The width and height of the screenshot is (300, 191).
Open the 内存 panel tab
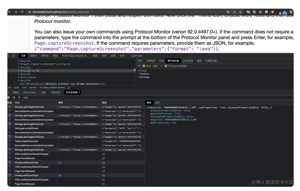click(104, 56)
